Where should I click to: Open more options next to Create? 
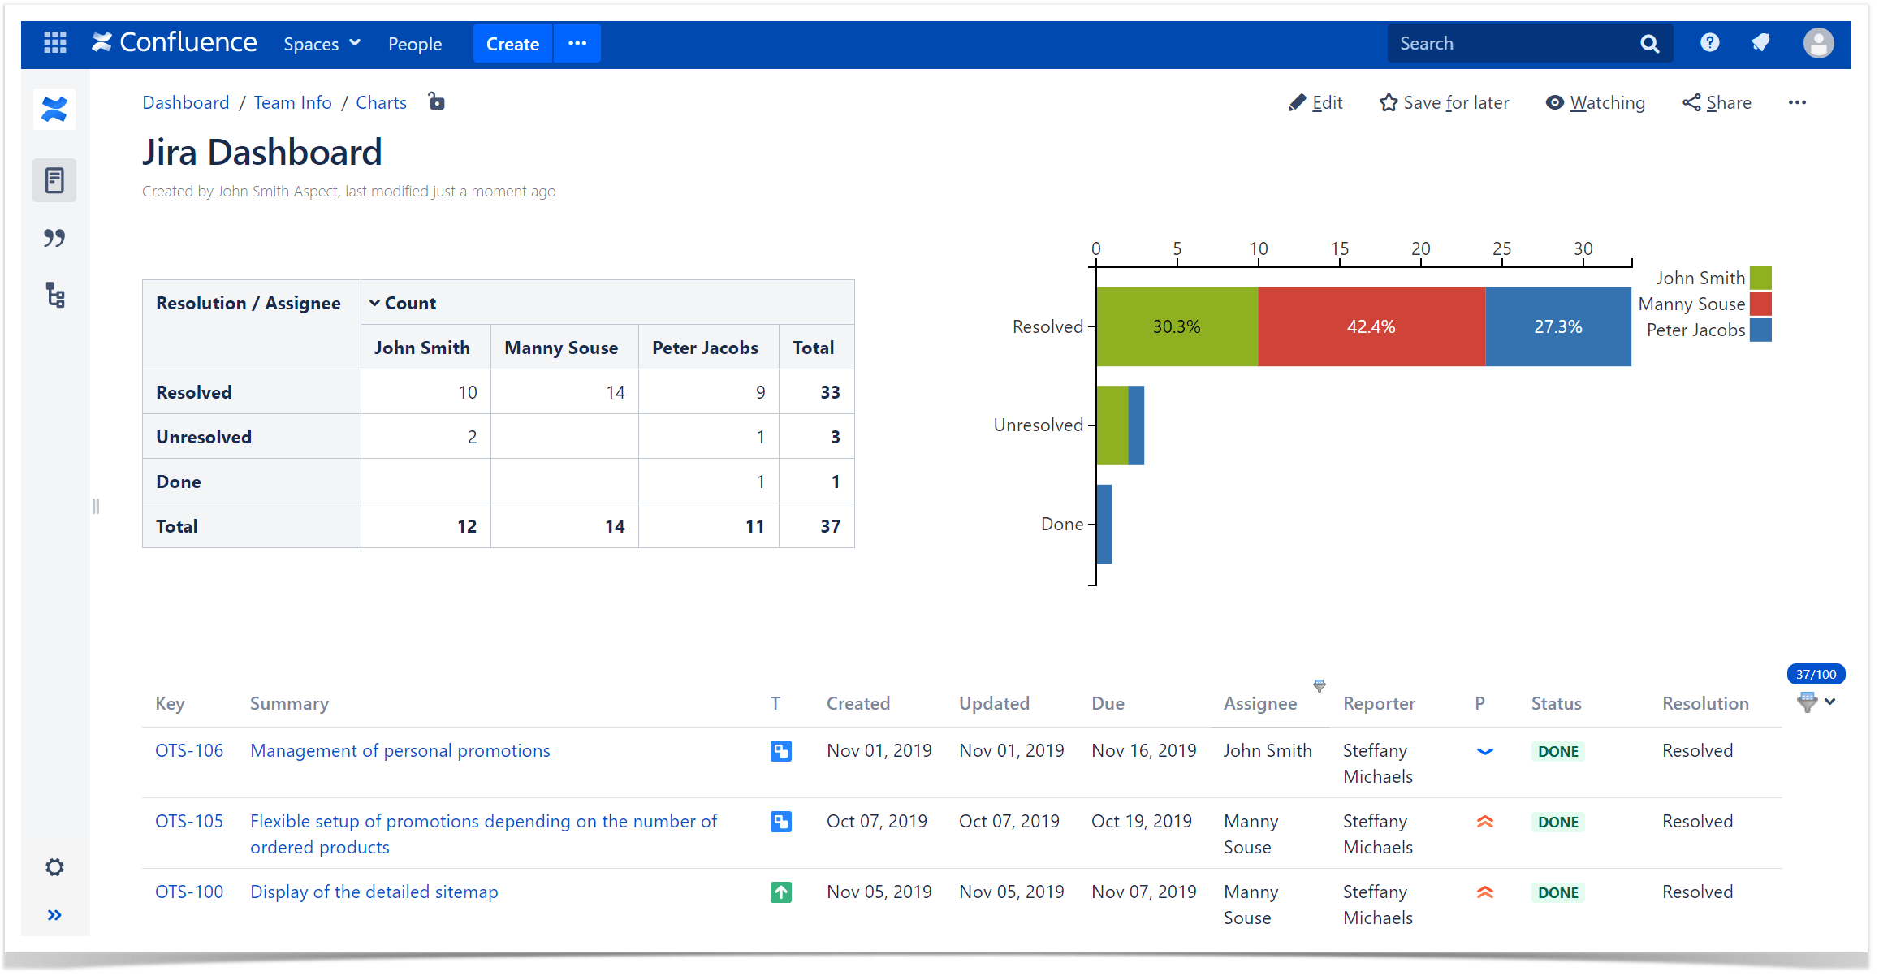(x=577, y=43)
